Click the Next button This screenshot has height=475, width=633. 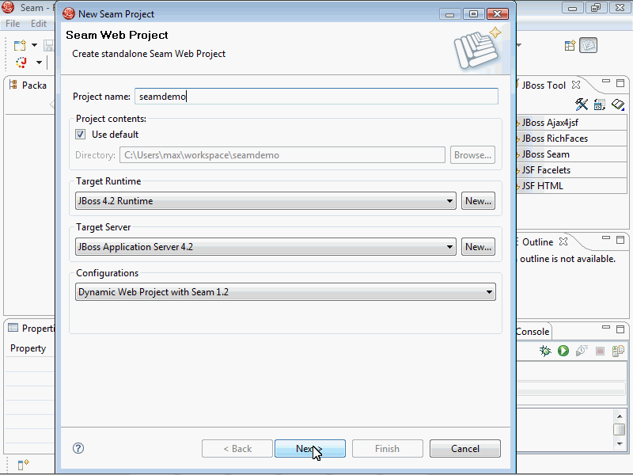(309, 448)
